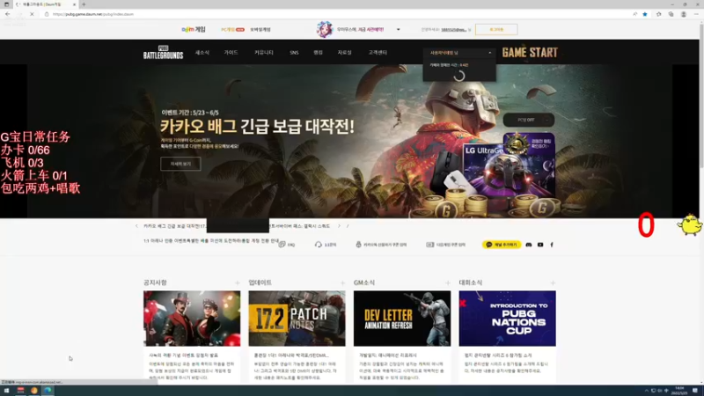The height and width of the screenshot is (396, 704).
Task: Click the Kakao bag event banner headline
Action: point(257,127)
